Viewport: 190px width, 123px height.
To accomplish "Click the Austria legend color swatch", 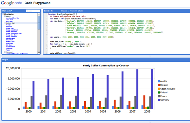I will 159,81.
